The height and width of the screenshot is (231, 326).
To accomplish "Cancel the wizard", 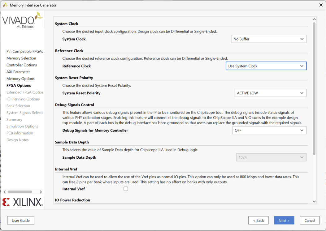I will [x=310, y=220].
